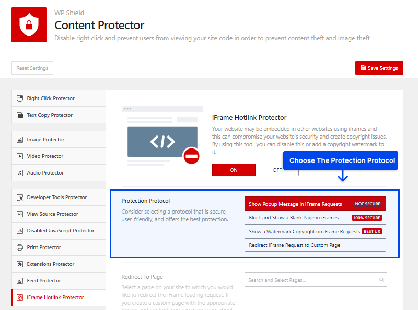Open the Audio Protector tab
The width and height of the screenshot is (418, 310).
(x=59, y=173)
